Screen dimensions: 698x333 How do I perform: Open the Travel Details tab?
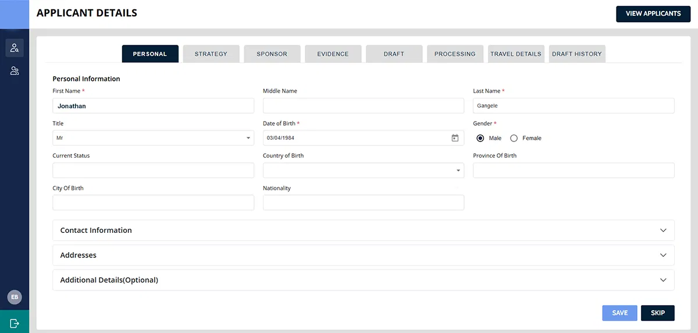point(516,54)
